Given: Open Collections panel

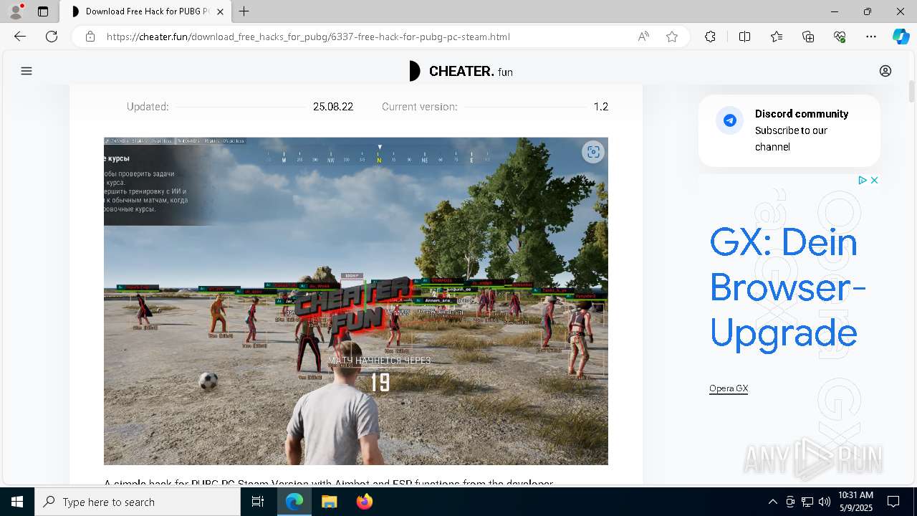Looking at the screenshot, I should click(808, 37).
